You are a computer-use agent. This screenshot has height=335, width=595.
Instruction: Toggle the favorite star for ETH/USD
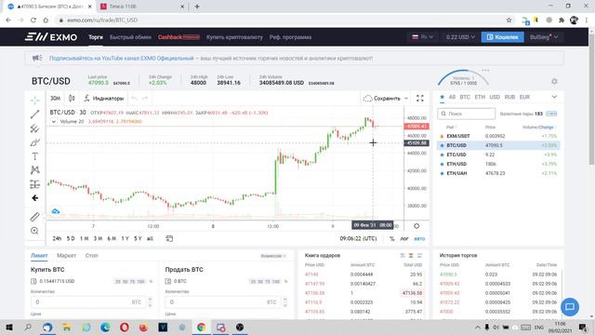[x=442, y=164]
